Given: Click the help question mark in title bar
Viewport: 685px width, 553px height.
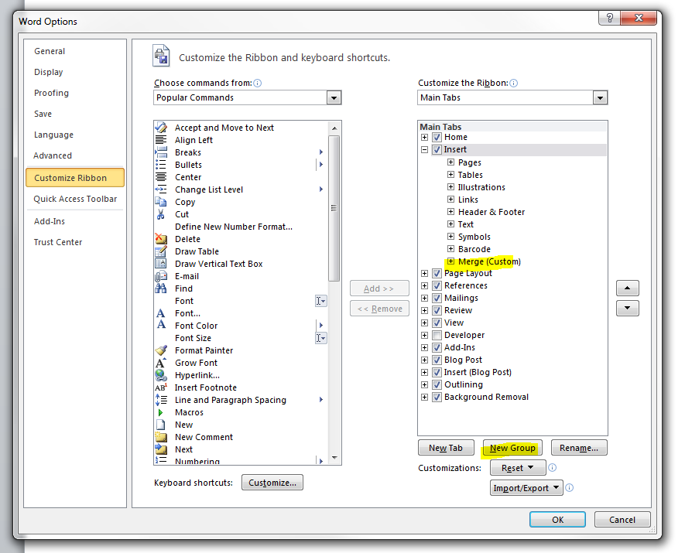Looking at the screenshot, I should pos(609,18).
